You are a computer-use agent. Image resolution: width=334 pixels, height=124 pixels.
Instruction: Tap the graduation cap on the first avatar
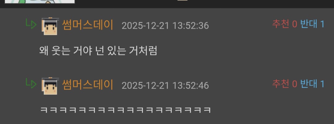[x=50, y=19]
